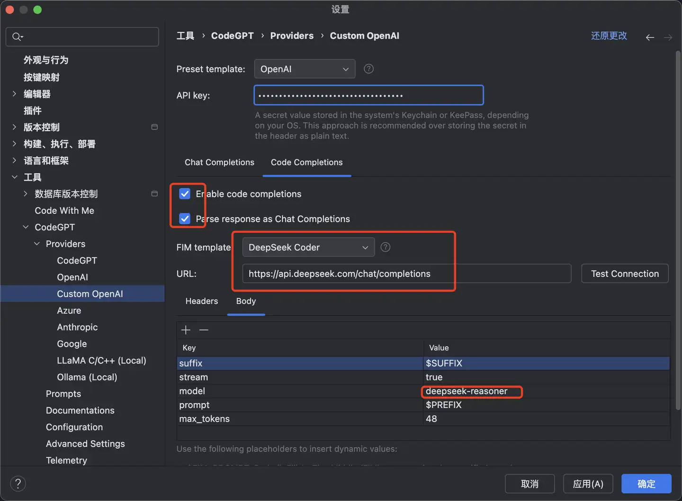Click Providers in the breadcrumb
The width and height of the screenshot is (682, 501).
[x=292, y=36]
